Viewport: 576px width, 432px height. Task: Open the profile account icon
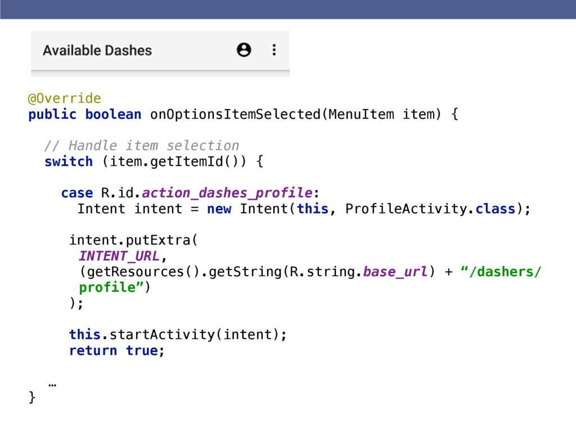click(244, 49)
